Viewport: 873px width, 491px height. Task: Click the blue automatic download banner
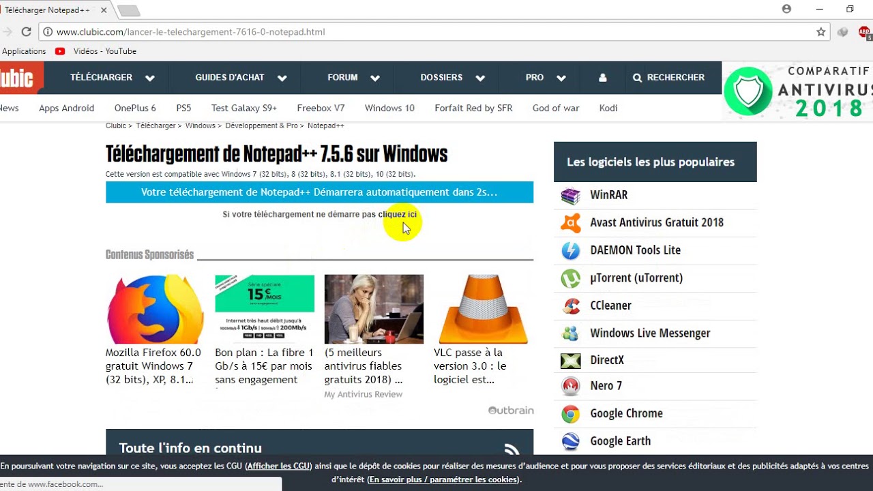pyautogui.click(x=319, y=192)
